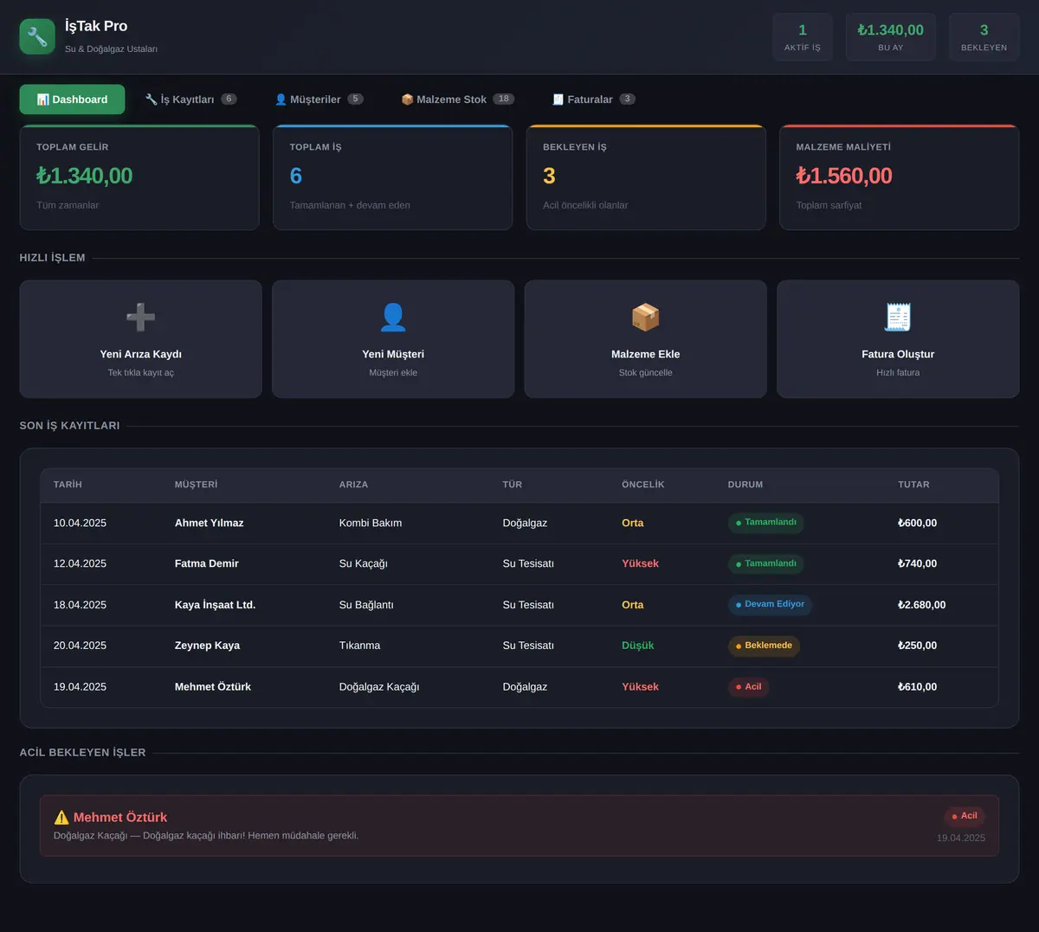The width and height of the screenshot is (1039, 932).
Task: Click the Fatura Oluştur label
Action: (x=898, y=354)
